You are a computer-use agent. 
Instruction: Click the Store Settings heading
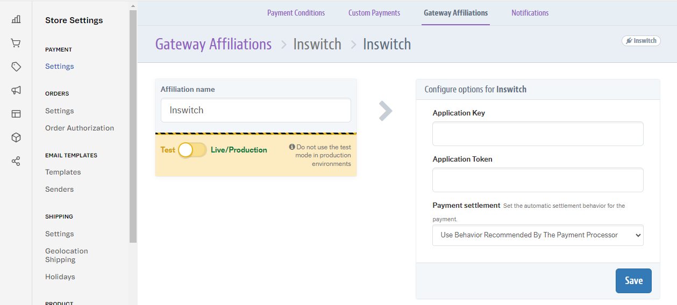click(x=74, y=20)
